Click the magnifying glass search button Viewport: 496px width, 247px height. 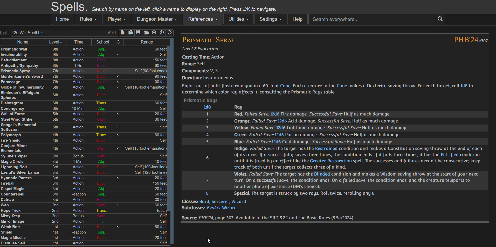point(440,19)
